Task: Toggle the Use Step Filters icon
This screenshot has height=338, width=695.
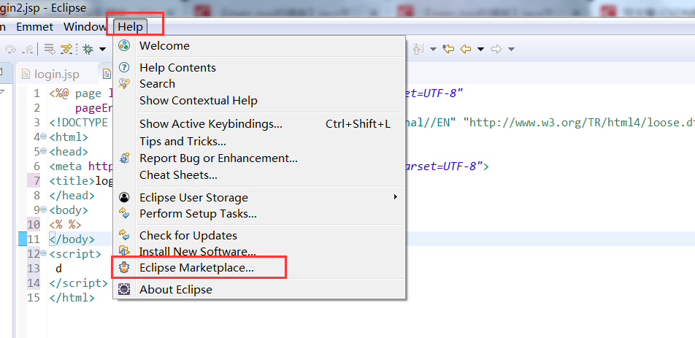Action: point(66,49)
